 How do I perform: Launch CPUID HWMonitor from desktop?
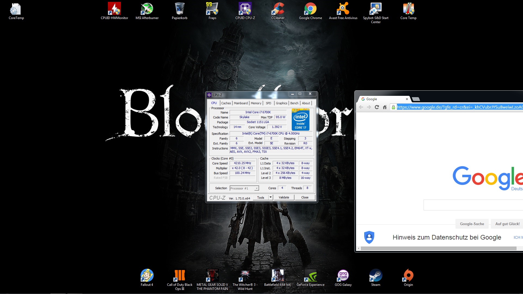[x=114, y=11]
